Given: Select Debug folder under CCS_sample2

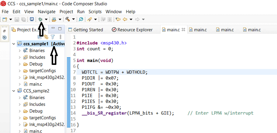Looking at the screenshot, I should [x=33, y=111].
